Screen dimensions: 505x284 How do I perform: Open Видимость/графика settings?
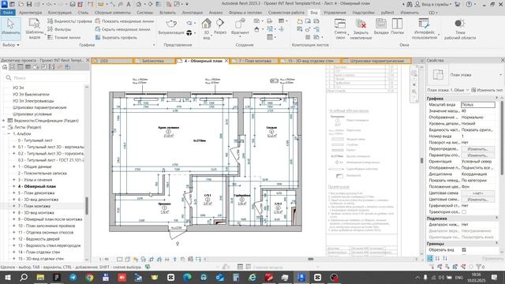tap(69, 21)
